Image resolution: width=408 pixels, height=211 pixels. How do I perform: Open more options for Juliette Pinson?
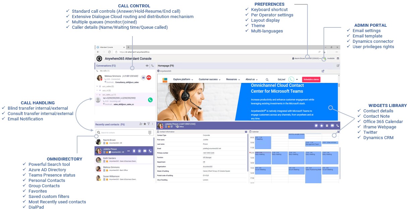(x=128, y=151)
